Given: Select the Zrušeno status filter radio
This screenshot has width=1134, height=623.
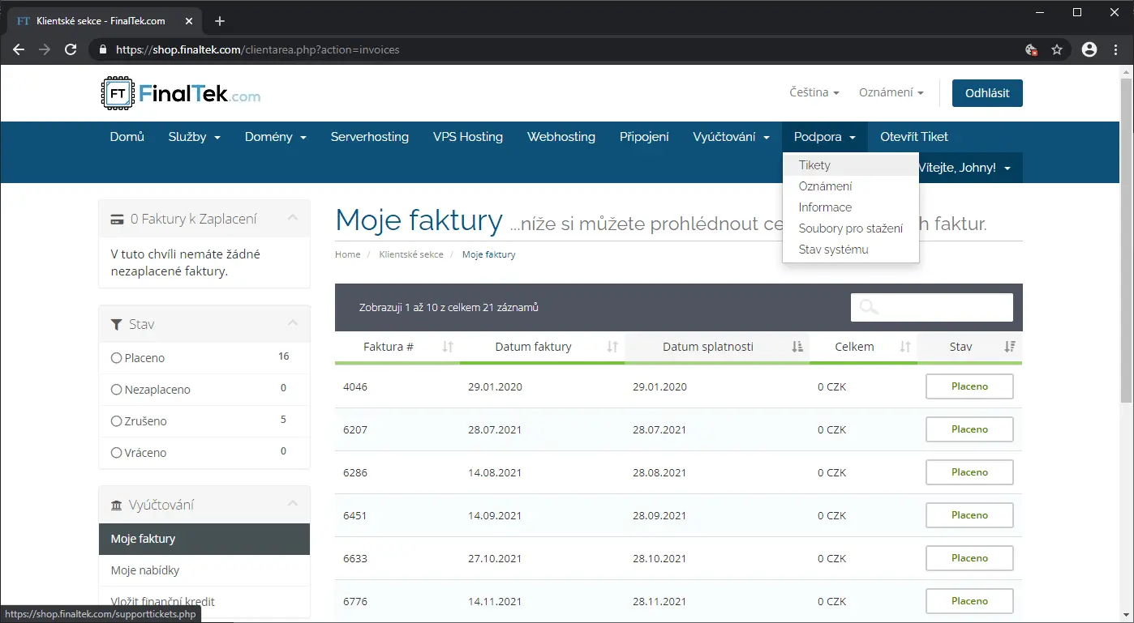Looking at the screenshot, I should click(116, 421).
